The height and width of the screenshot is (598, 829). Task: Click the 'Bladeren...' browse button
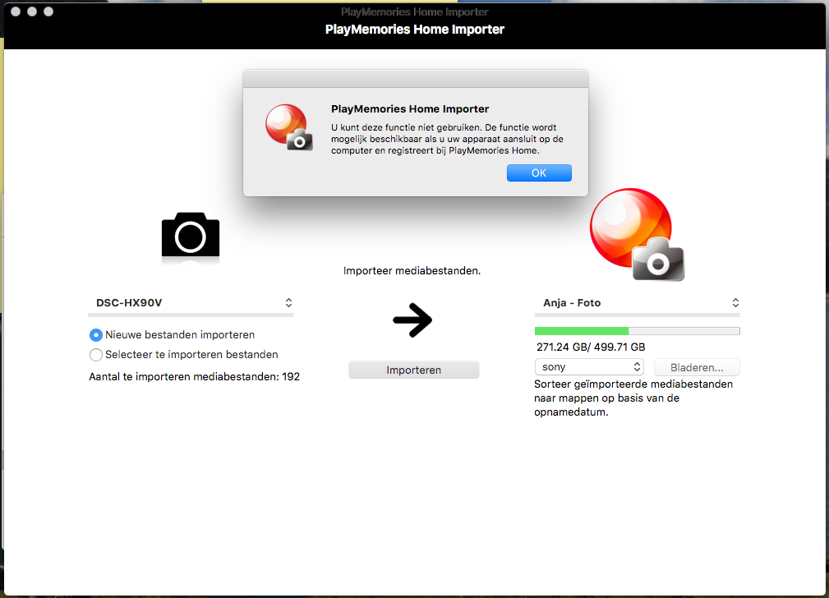(697, 367)
